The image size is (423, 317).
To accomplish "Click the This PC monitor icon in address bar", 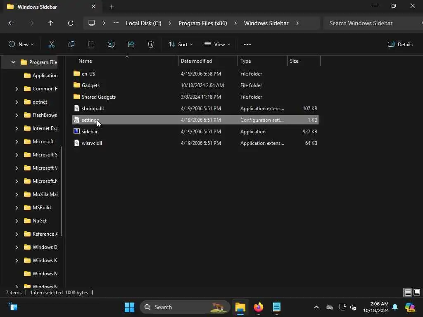I will coord(92,23).
